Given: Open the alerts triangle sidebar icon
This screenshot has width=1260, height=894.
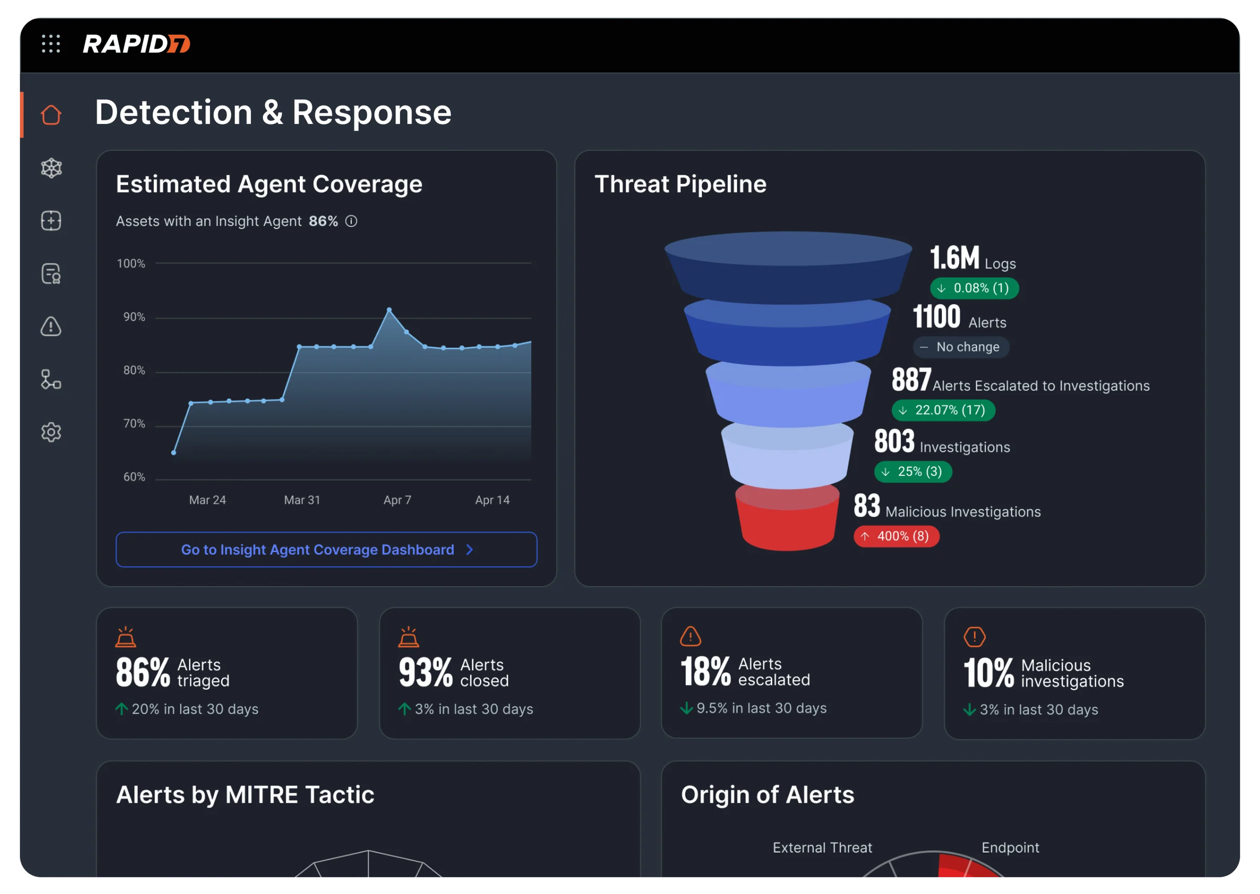Looking at the screenshot, I should 51,326.
